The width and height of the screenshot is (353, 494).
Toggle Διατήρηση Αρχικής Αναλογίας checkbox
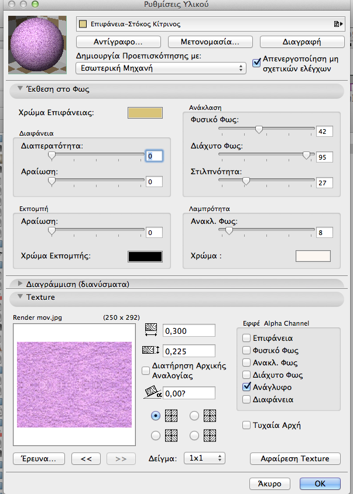146,369
